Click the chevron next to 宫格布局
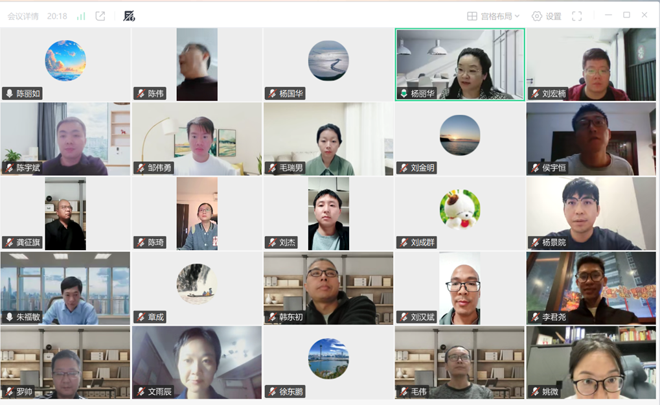The height and width of the screenshot is (405, 660). [x=517, y=16]
